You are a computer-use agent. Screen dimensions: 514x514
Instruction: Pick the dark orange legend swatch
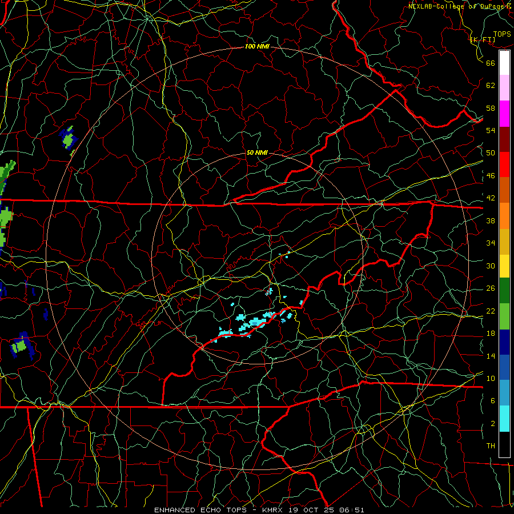click(504, 190)
